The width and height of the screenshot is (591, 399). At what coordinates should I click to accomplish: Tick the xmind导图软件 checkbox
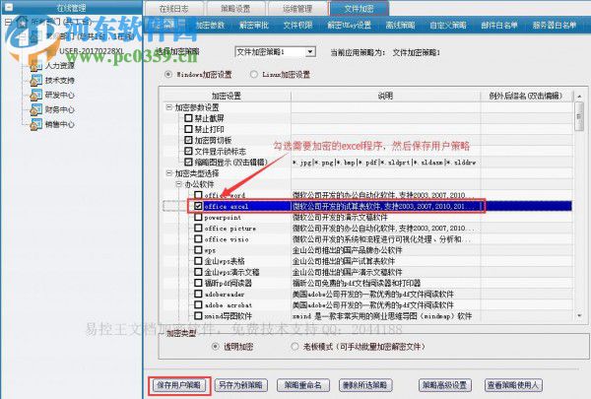click(198, 315)
